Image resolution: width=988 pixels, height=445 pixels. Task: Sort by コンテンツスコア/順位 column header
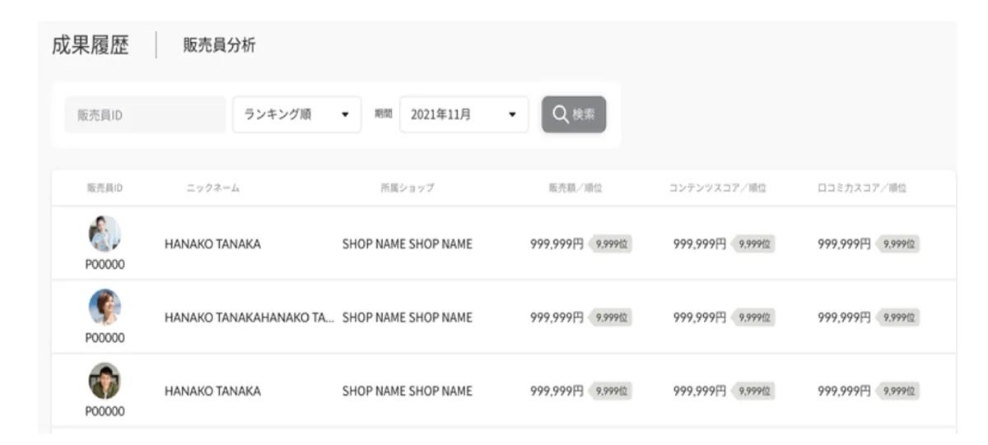point(717,188)
